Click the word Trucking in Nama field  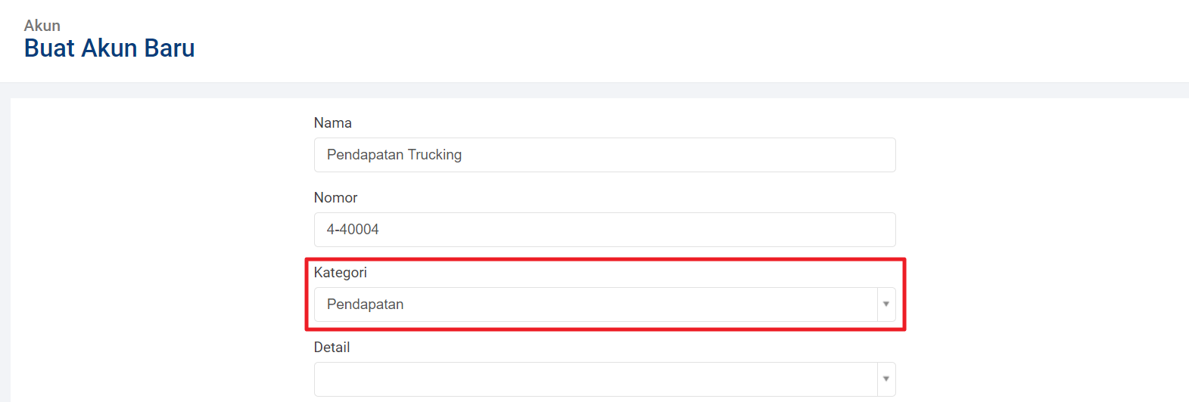click(434, 155)
